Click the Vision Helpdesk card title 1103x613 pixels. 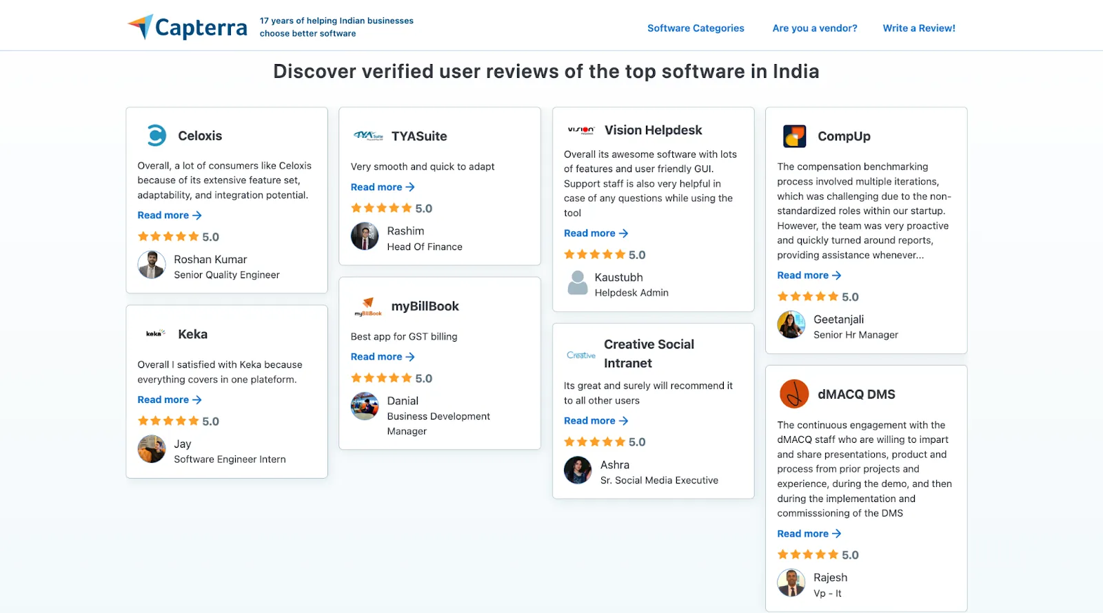pyautogui.click(x=654, y=130)
